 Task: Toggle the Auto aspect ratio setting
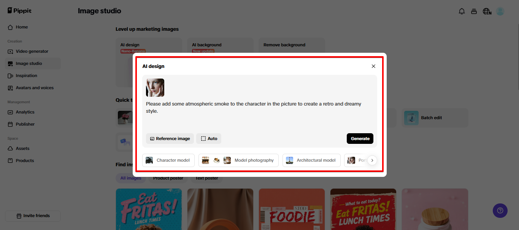click(208, 139)
